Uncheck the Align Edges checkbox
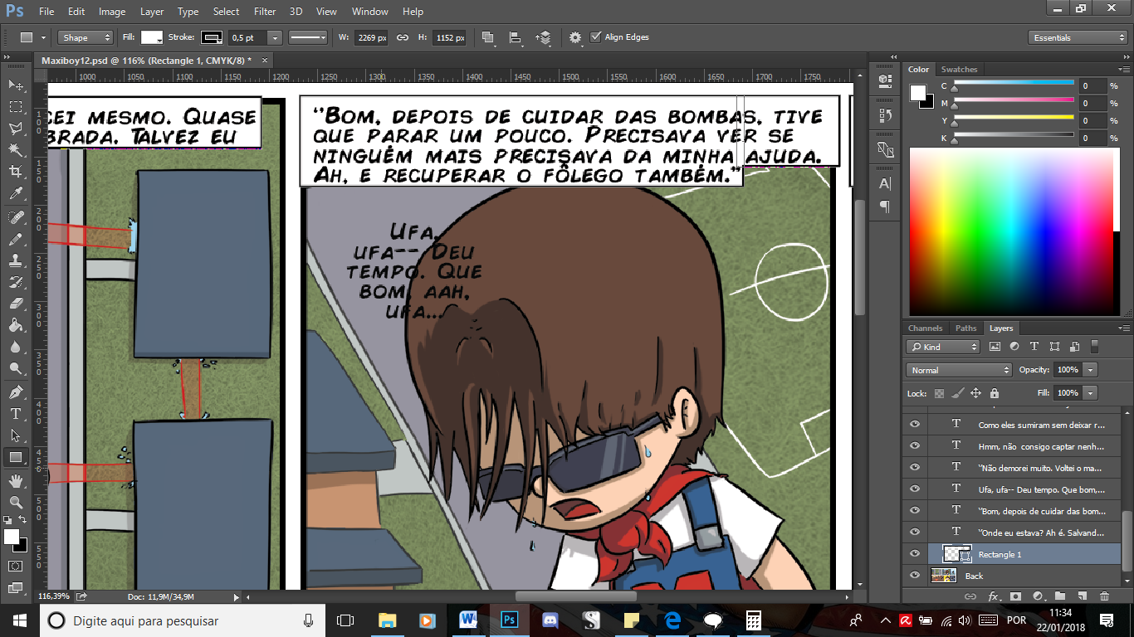1134x637 pixels. point(595,37)
